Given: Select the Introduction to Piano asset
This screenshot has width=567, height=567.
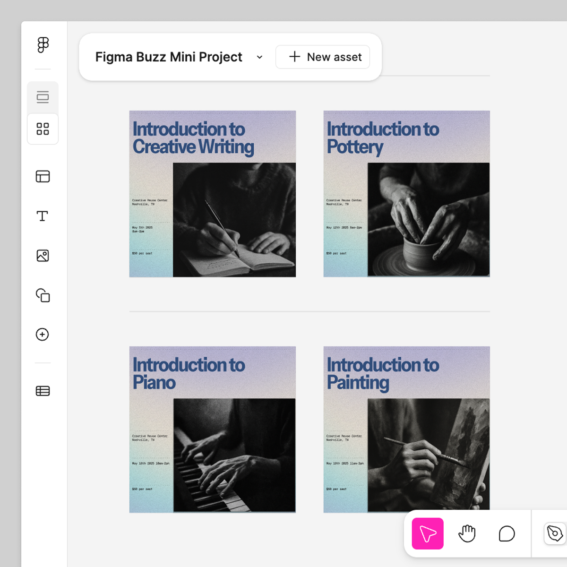Looking at the screenshot, I should (213, 430).
